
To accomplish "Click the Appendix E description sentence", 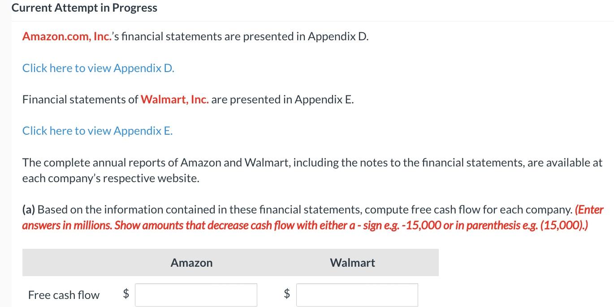I will [x=188, y=99].
